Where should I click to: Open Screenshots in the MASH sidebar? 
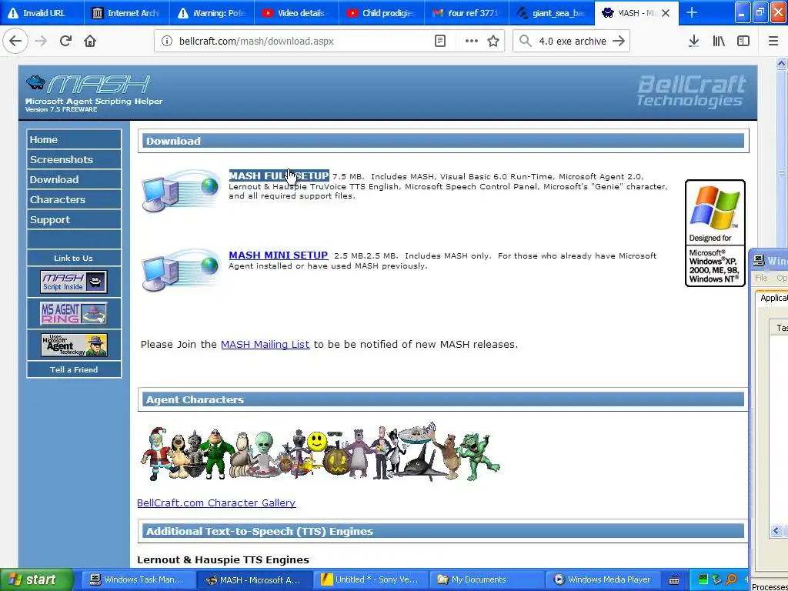coord(74,159)
